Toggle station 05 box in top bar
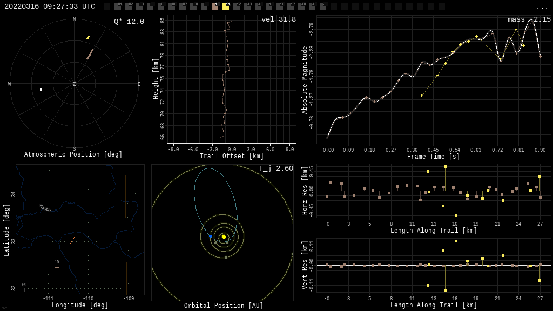The width and height of the screenshot is (553, 311). click(161, 6)
